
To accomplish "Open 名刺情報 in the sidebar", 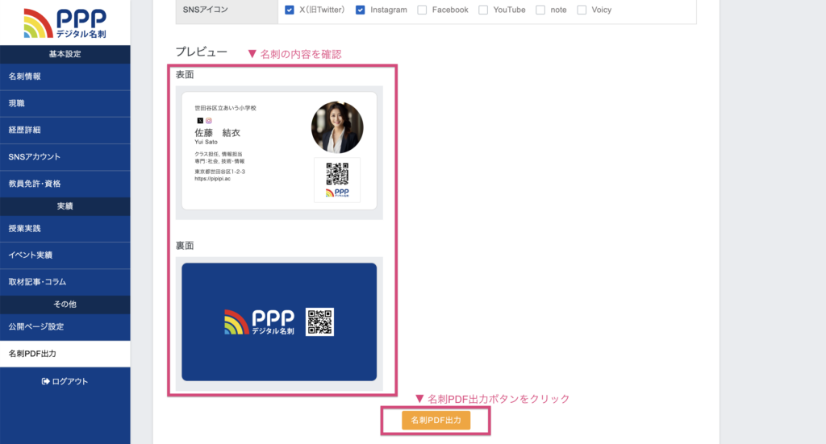I will (65, 77).
